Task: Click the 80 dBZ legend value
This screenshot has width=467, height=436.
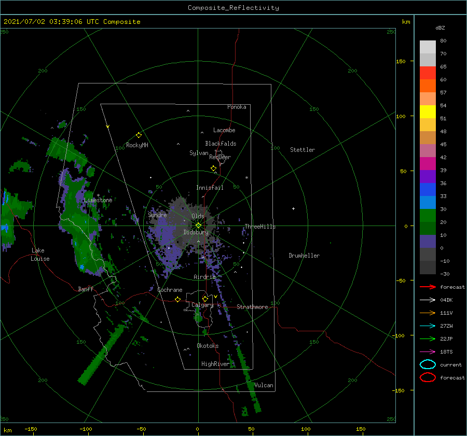Action: click(443, 41)
